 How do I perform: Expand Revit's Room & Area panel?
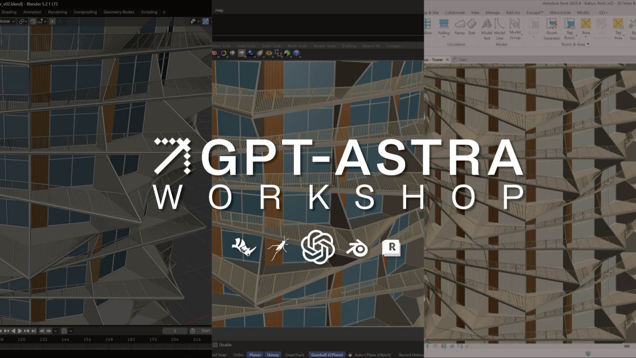coord(575,44)
